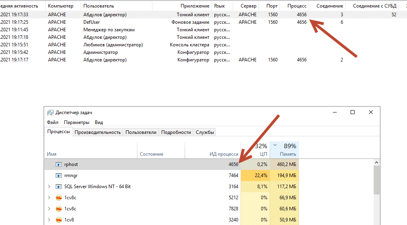Switch to the Производительность tab
Viewport: 407px width, 225px height.
pyautogui.click(x=98, y=132)
